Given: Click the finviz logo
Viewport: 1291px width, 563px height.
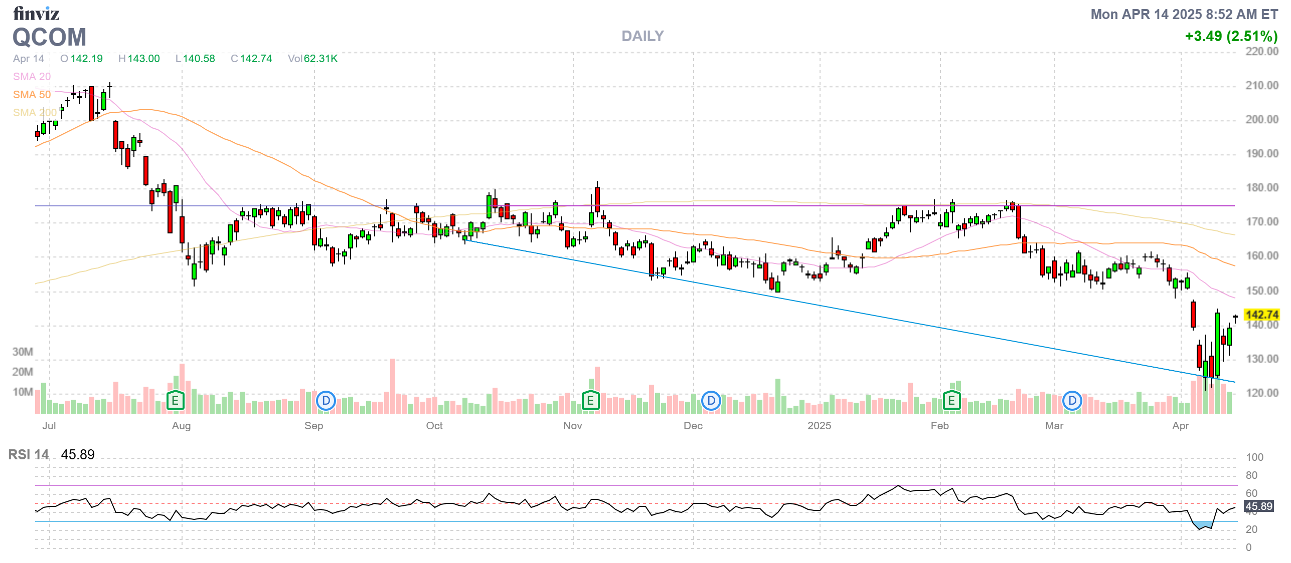Looking at the screenshot, I should (x=36, y=14).
